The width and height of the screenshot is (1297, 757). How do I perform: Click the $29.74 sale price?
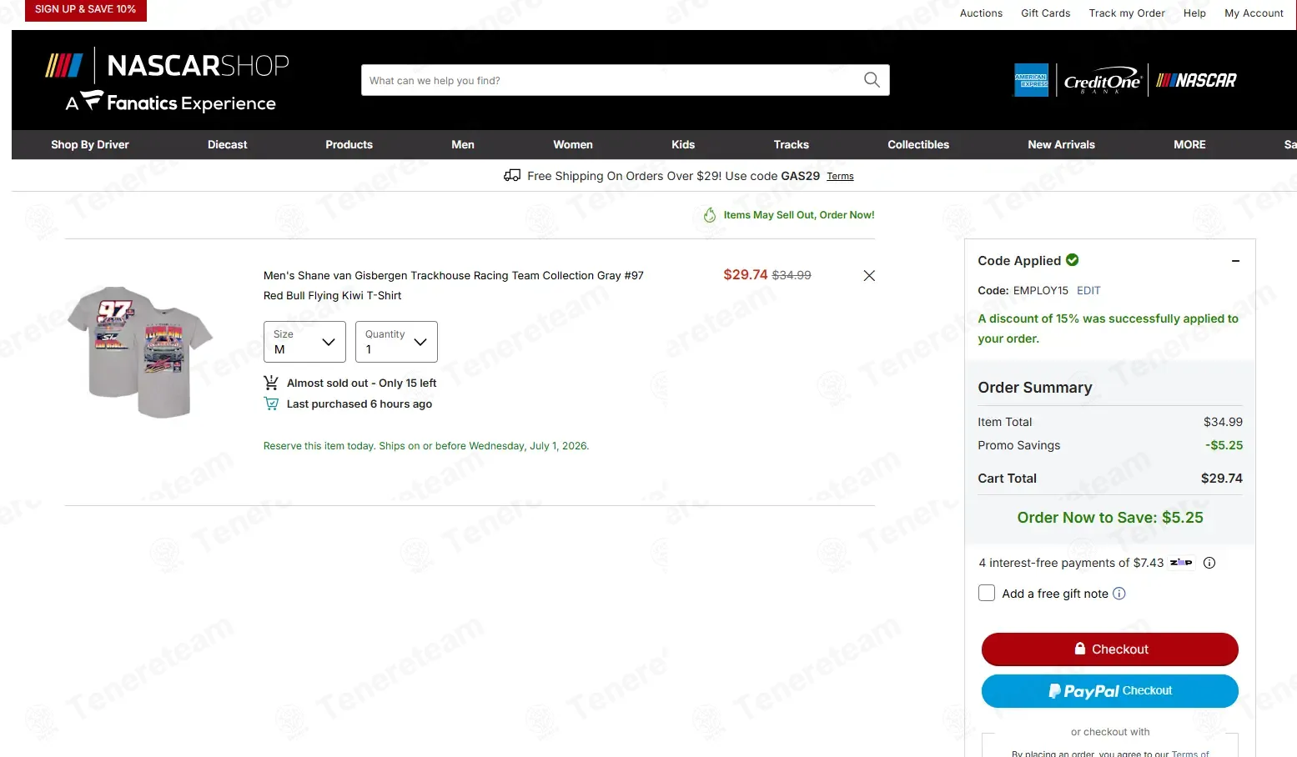click(x=745, y=274)
